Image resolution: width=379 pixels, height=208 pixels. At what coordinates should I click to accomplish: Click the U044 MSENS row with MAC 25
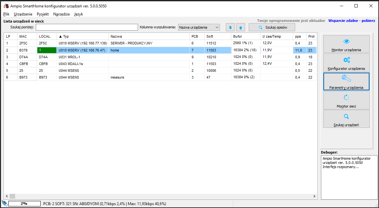tap(160, 71)
